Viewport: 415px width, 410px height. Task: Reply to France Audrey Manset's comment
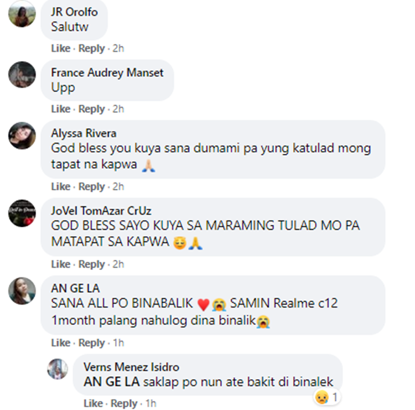click(91, 109)
